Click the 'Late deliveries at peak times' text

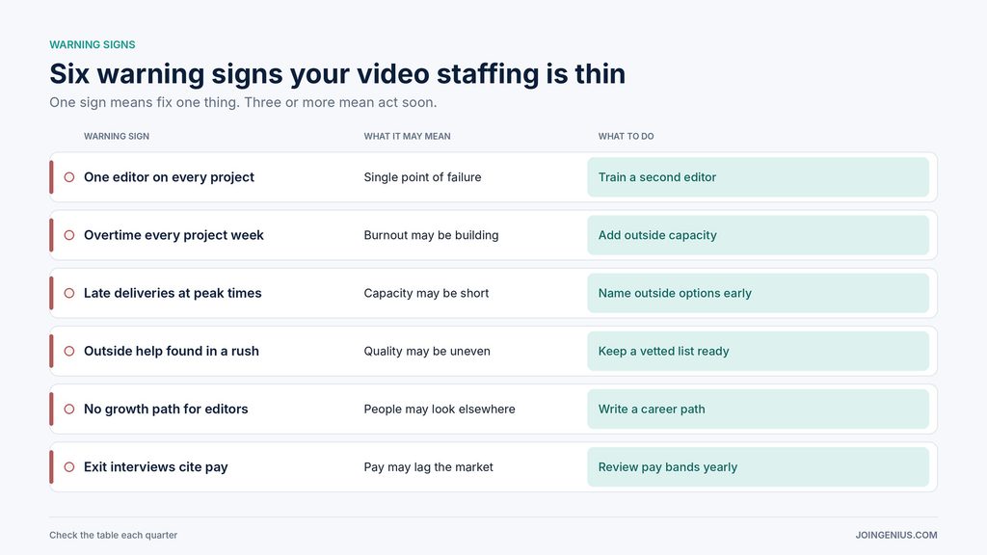(x=173, y=293)
